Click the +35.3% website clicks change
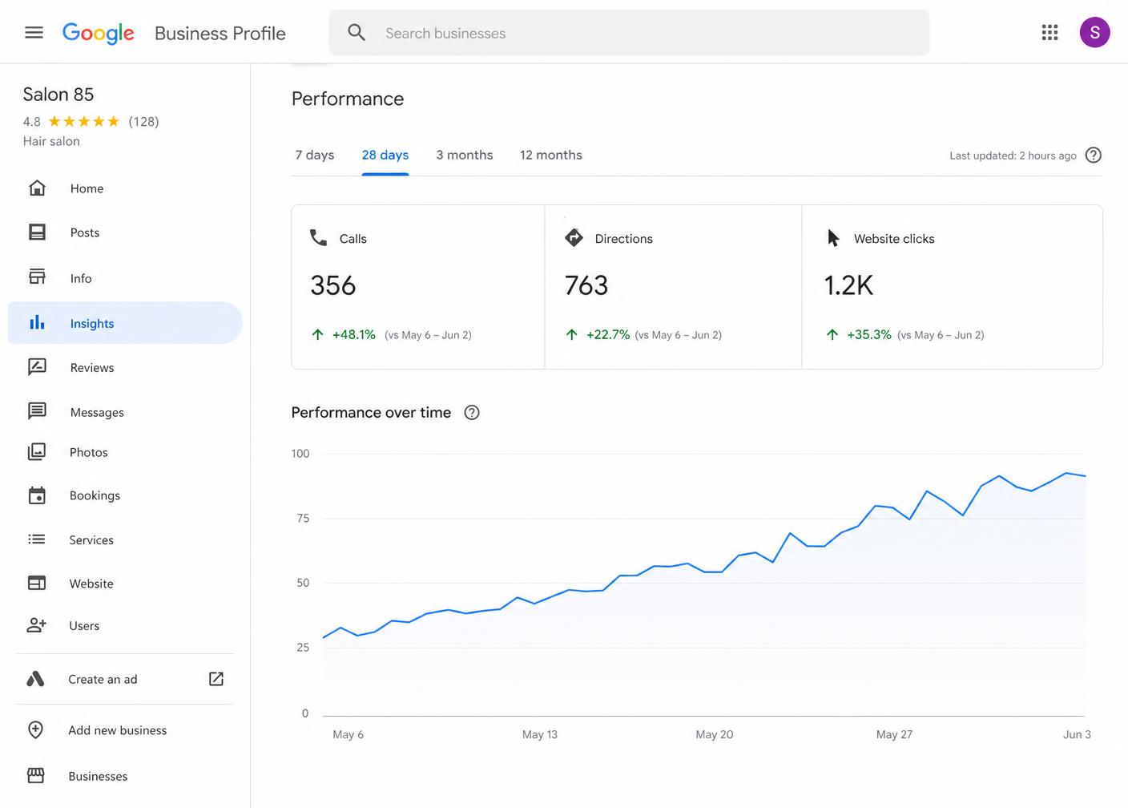Image resolution: width=1128 pixels, height=808 pixels. [868, 334]
